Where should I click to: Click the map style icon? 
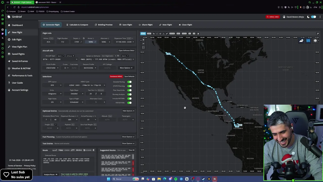pyautogui.click(x=308, y=41)
